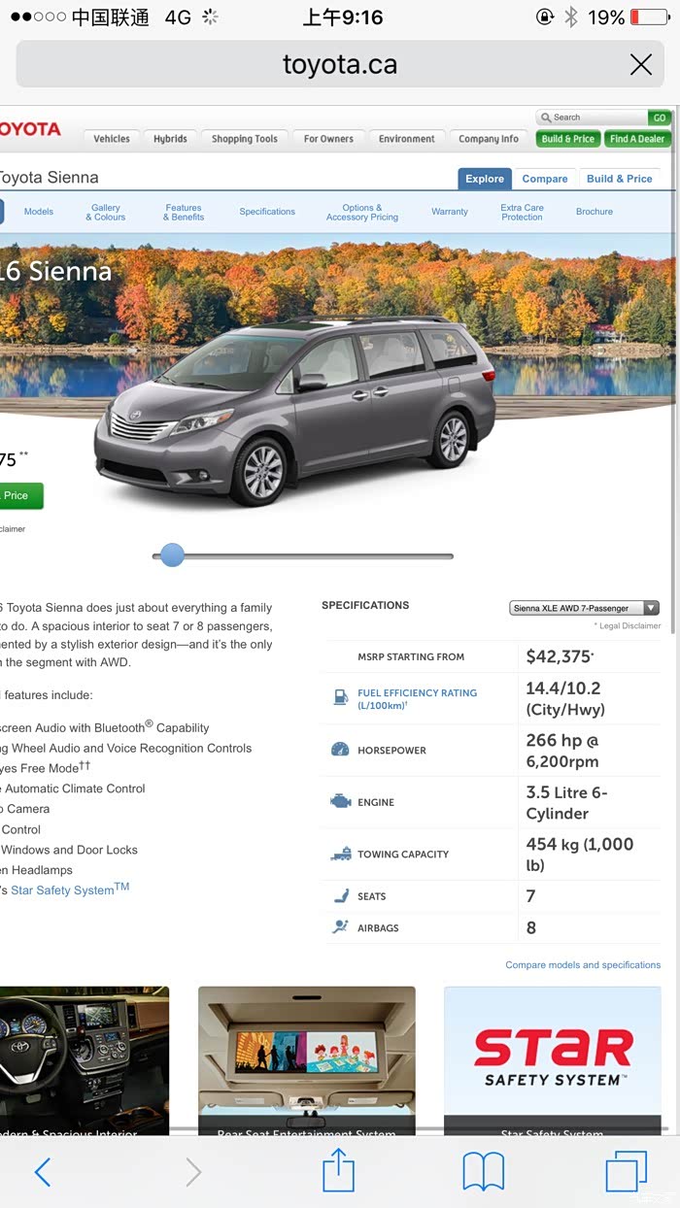This screenshot has width=680, height=1208.
Task: Click green Find A Dealer button
Action: click(x=637, y=139)
